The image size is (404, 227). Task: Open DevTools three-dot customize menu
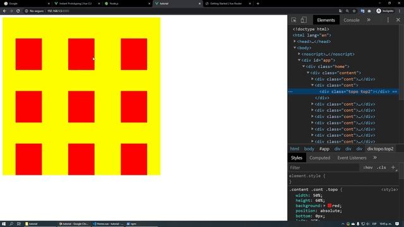coord(388,20)
